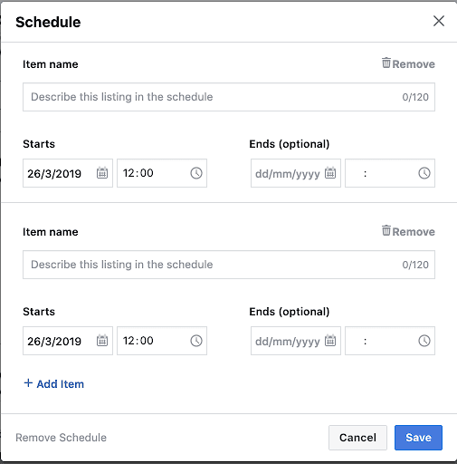Focus the second Item name text field

tap(229, 265)
